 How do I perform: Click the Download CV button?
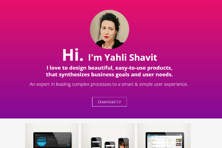pyautogui.click(x=110, y=102)
